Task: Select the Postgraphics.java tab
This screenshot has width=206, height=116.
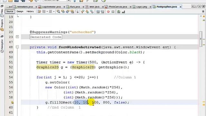Action: click(x=166, y=6)
